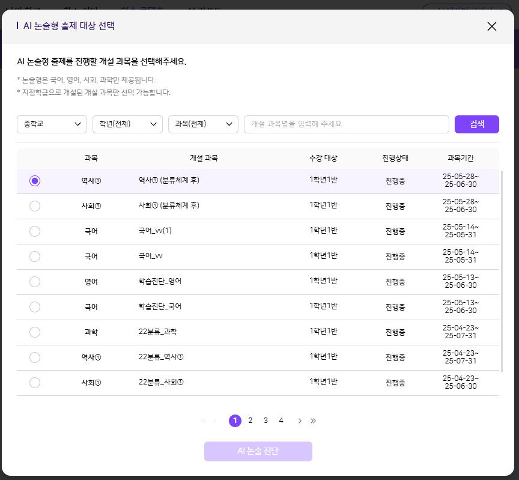
Task: Switch to page 4 of results
Action: 281,421
